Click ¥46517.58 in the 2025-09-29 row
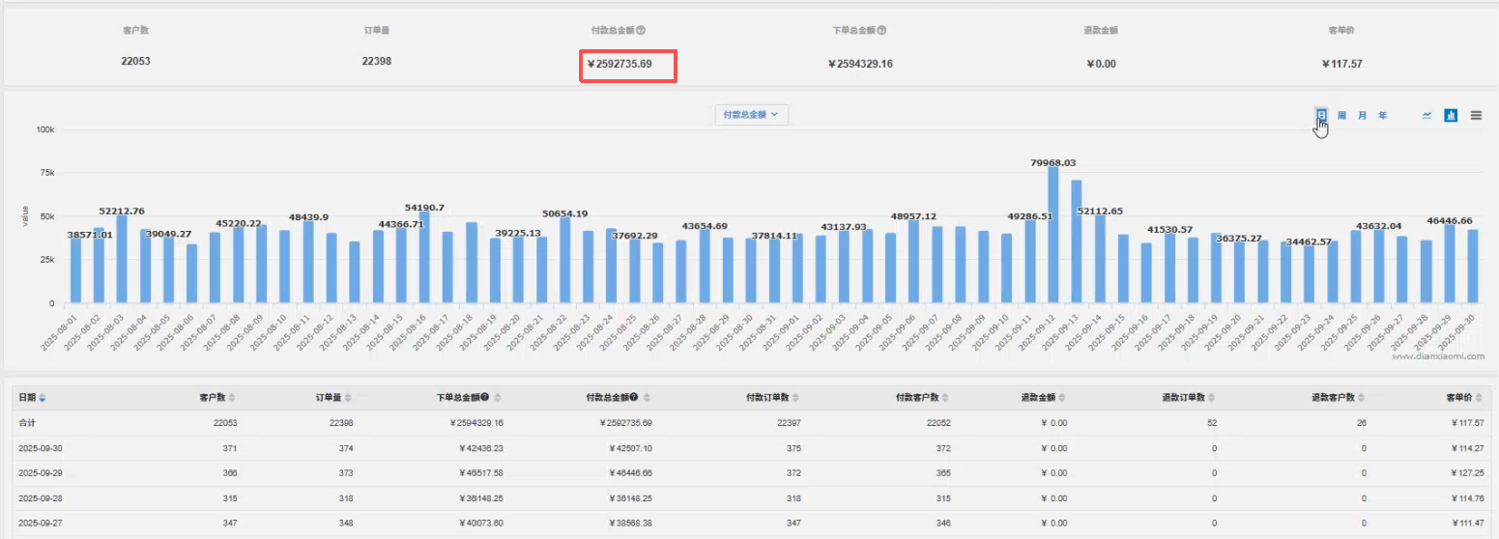Image resolution: width=1499 pixels, height=539 pixels. 481,473
